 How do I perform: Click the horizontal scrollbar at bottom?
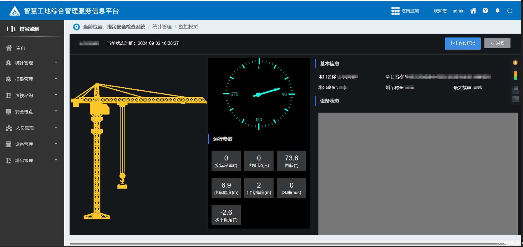(x=277, y=244)
